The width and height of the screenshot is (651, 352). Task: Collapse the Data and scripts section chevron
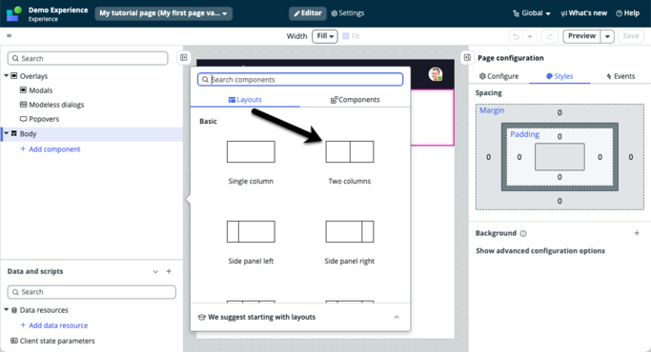[x=155, y=271]
